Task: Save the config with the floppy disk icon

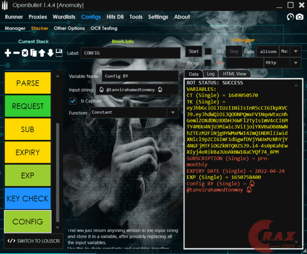Action: click(59, 53)
